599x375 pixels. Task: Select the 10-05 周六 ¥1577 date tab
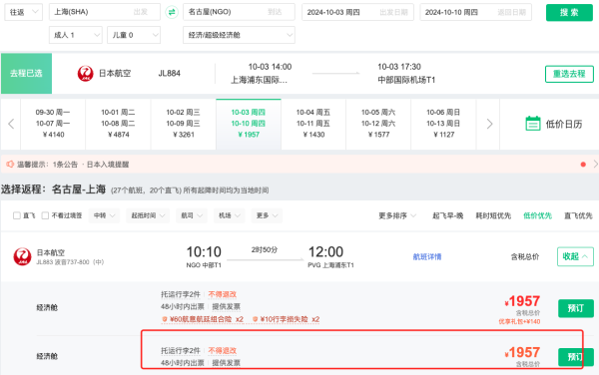[378, 124]
